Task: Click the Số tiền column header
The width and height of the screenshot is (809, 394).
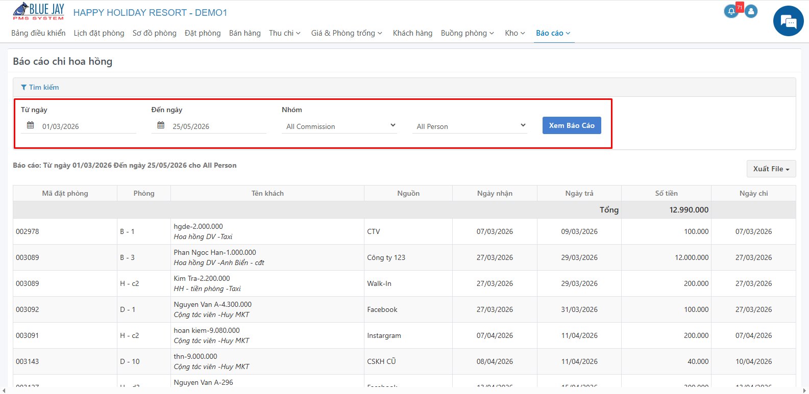Action: click(667, 193)
